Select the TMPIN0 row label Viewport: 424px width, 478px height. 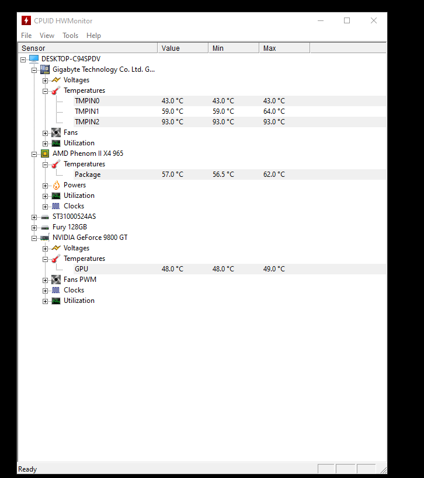[87, 101]
